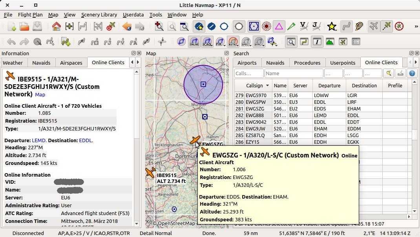Click the help icon in Search panel

[x=412, y=73]
